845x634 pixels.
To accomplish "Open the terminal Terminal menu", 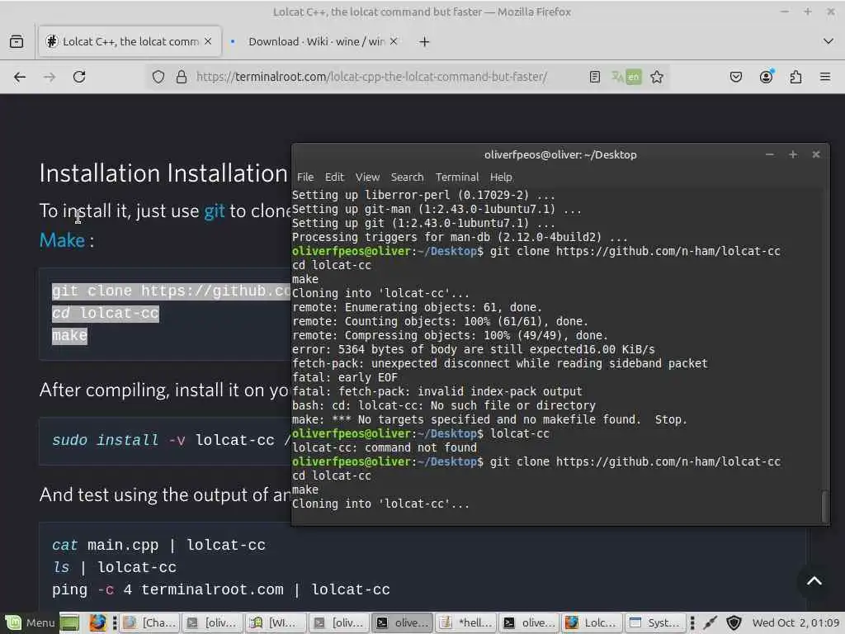I will point(457,177).
